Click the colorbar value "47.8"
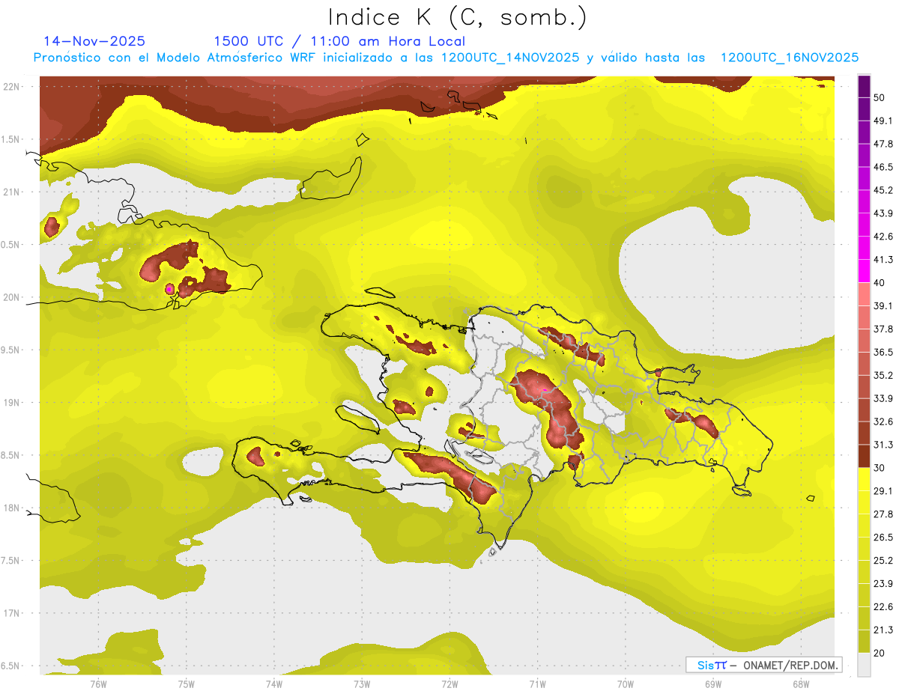 [x=883, y=144]
